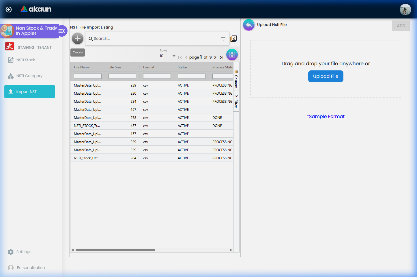Click the Import NSTI upload icon

click(11, 91)
